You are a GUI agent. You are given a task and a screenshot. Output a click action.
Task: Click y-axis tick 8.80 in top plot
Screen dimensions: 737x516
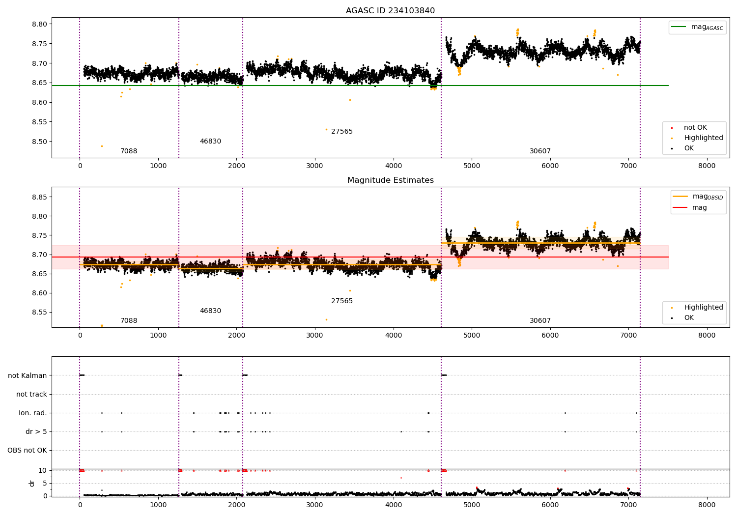pos(40,24)
